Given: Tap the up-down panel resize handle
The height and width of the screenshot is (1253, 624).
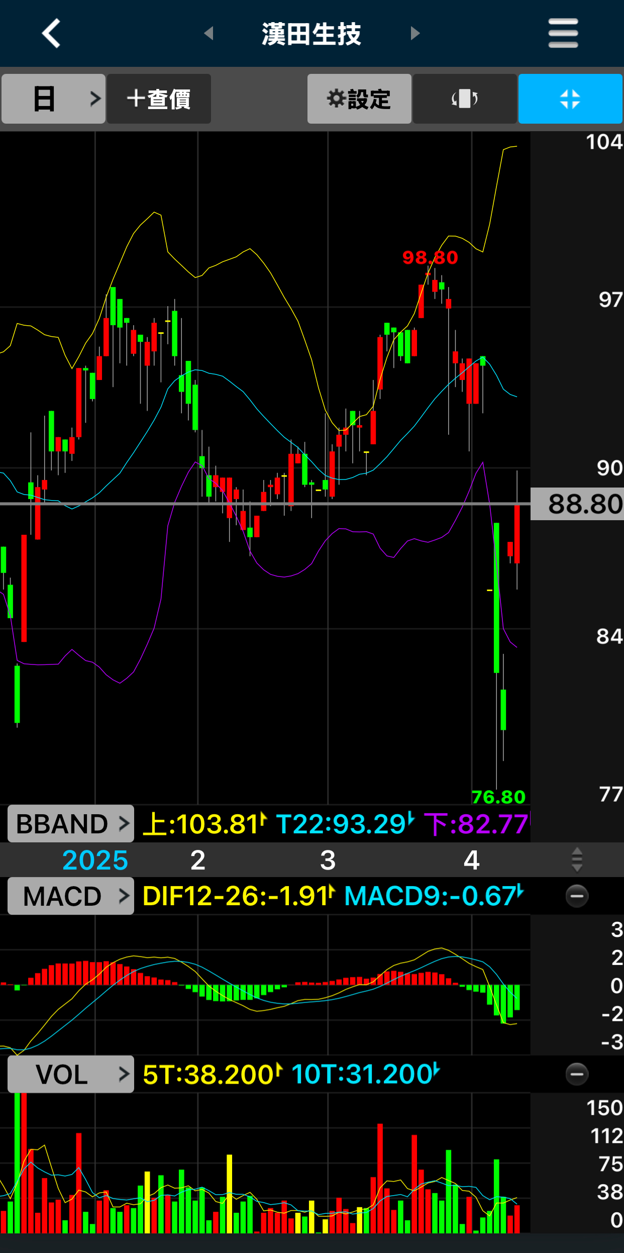Looking at the screenshot, I should pyautogui.click(x=577, y=859).
